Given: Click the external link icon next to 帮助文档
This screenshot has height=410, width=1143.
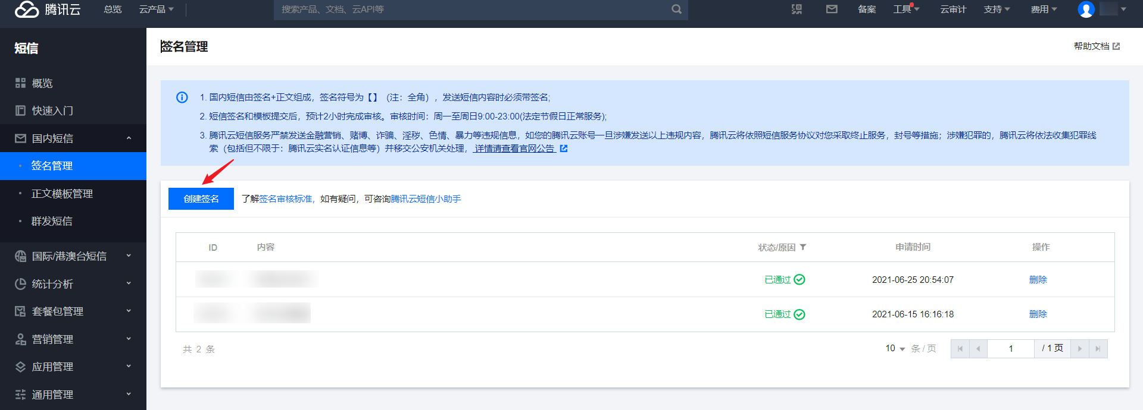Looking at the screenshot, I should pyautogui.click(x=1116, y=46).
